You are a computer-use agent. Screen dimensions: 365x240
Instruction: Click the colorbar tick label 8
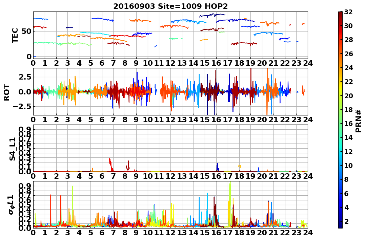[346, 179]
